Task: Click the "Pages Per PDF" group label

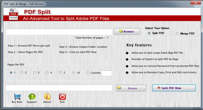Action: click(16, 65)
